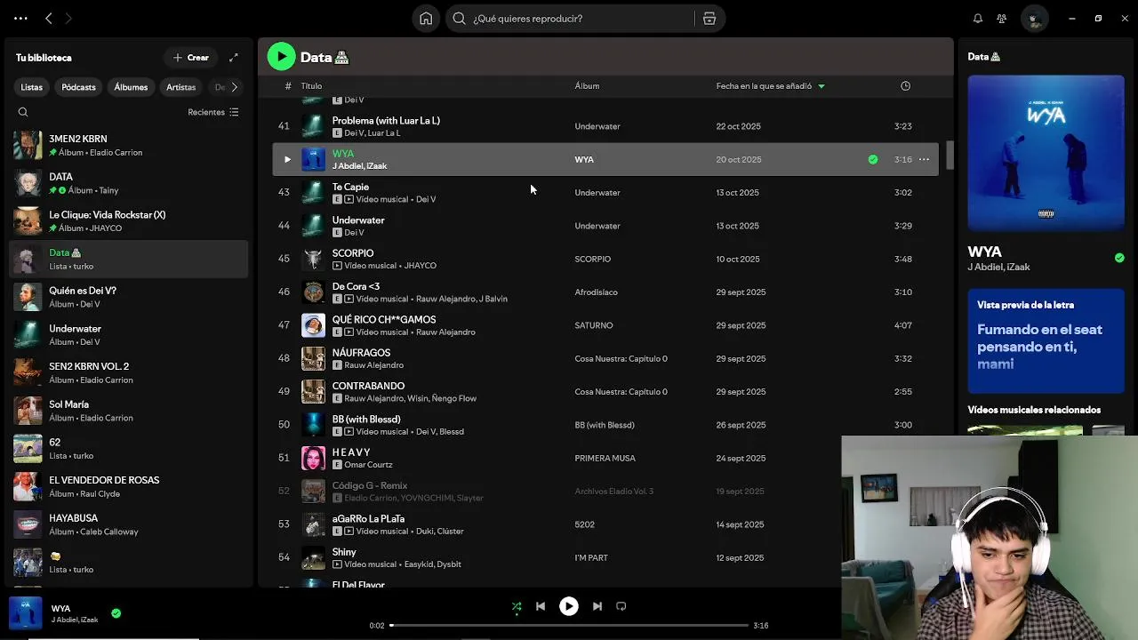1138x640 pixels.
Task: Open notifications bell
Action: click(x=978, y=18)
